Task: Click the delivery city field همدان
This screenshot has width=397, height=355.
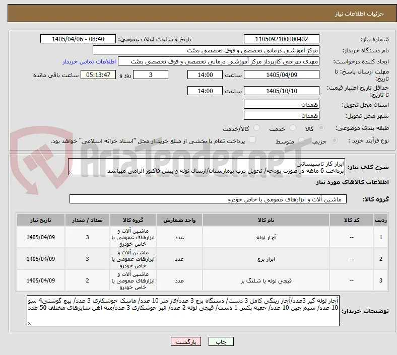Action: (281, 115)
